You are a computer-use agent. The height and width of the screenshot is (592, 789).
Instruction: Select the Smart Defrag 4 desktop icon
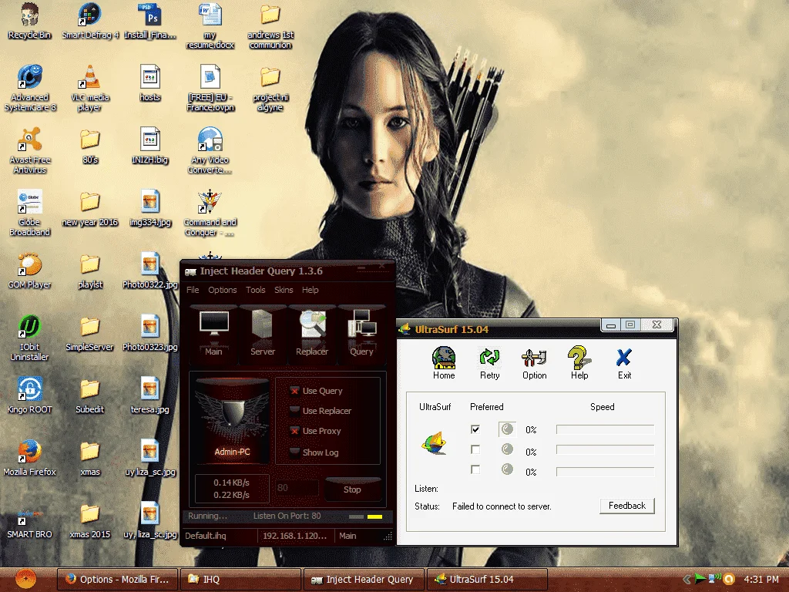pos(90,21)
